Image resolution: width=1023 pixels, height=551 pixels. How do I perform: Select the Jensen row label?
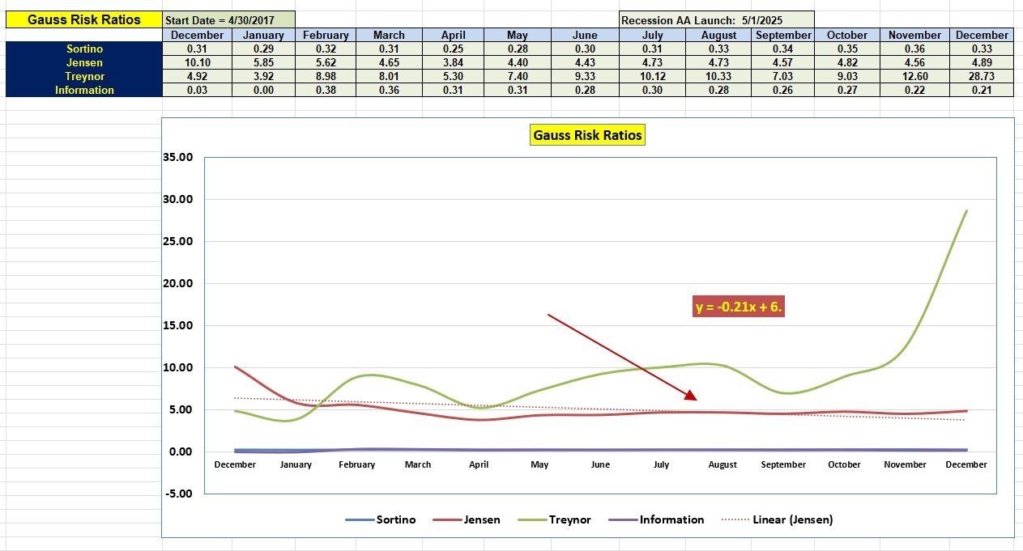(x=84, y=62)
